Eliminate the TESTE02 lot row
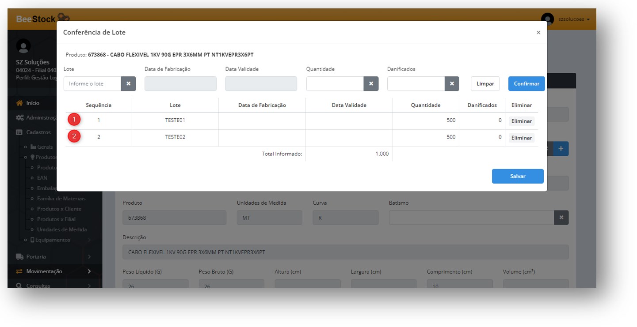Viewport: 637px width, 327px height. (521, 138)
